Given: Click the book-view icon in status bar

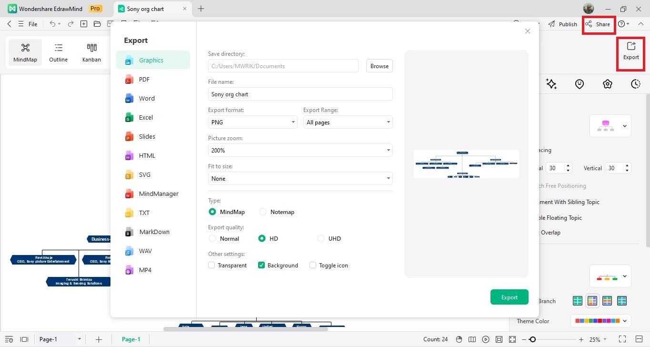Looking at the screenshot, I should click(472, 339).
